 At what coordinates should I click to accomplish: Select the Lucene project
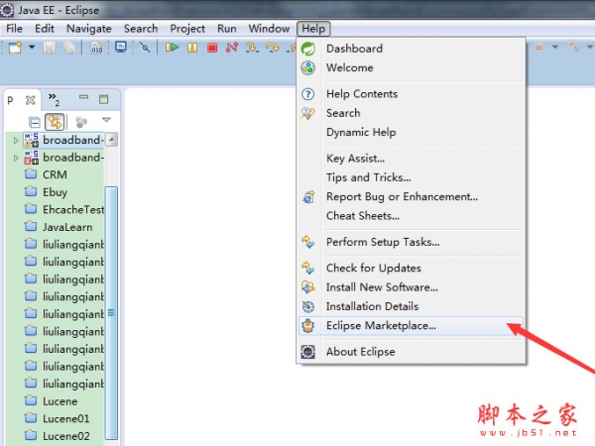[59, 401]
